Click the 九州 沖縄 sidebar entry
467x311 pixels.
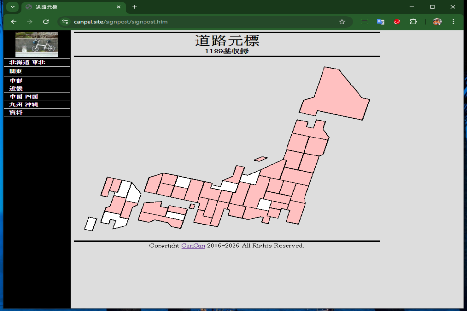[24, 104]
